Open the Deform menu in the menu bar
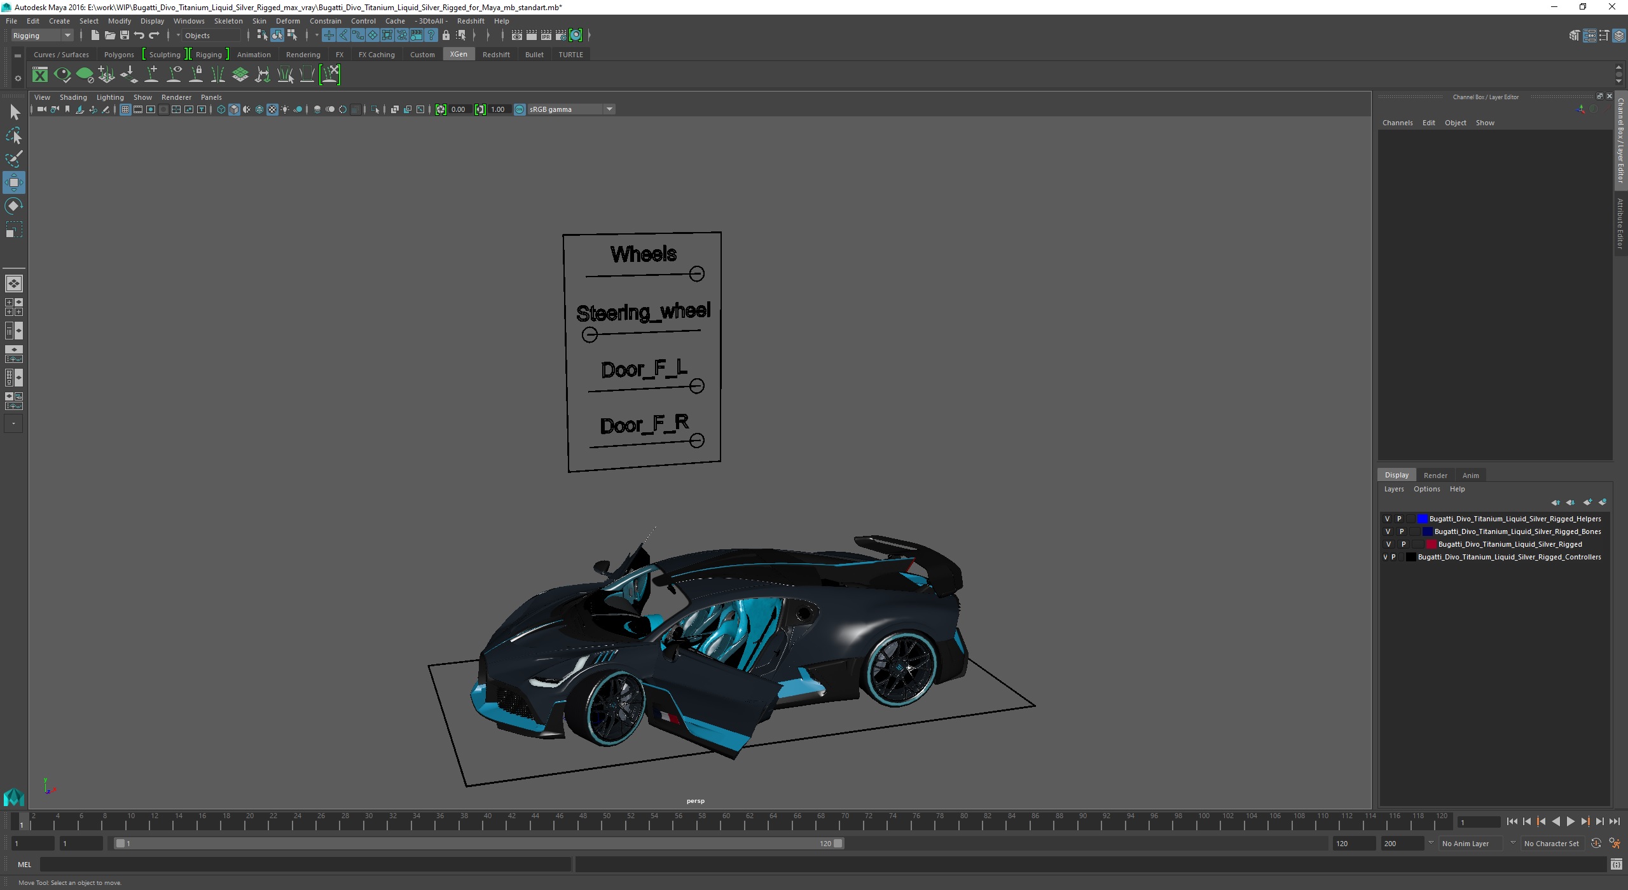 click(287, 21)
